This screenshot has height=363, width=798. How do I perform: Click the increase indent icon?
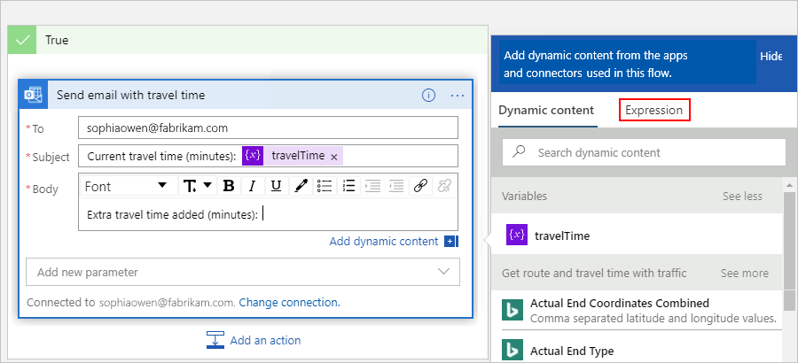[372, 187]
